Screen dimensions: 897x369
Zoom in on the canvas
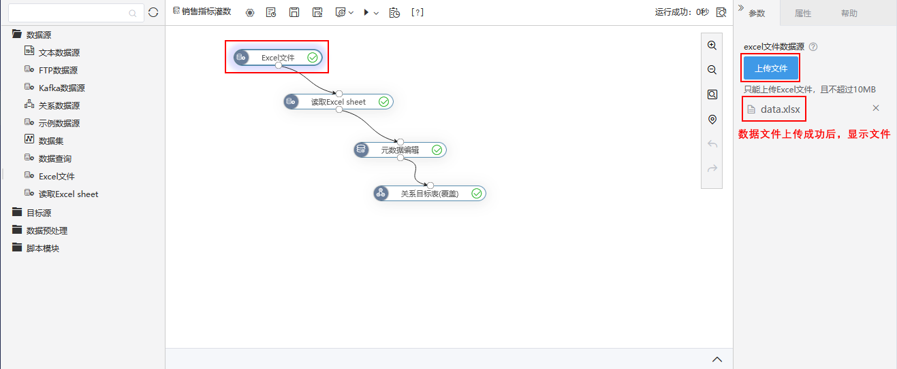coord(712,46)
